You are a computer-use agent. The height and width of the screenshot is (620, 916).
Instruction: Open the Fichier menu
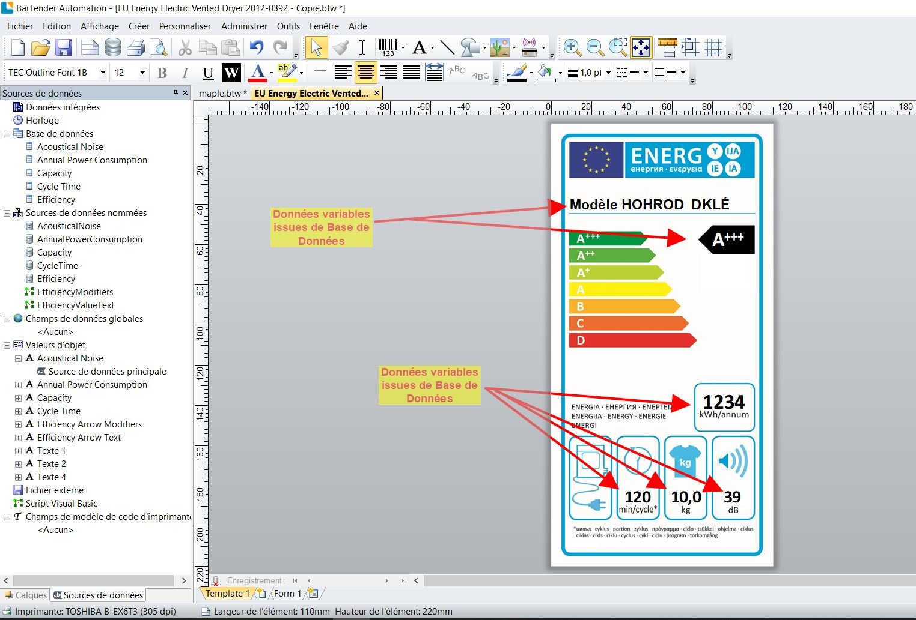20,26
